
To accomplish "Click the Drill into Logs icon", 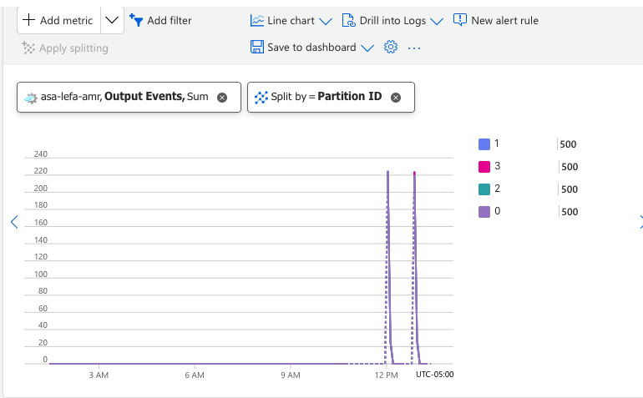I will point(348,21).
